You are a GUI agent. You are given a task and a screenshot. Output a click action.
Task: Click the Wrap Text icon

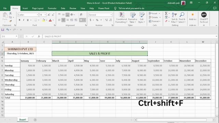(81, 14)
